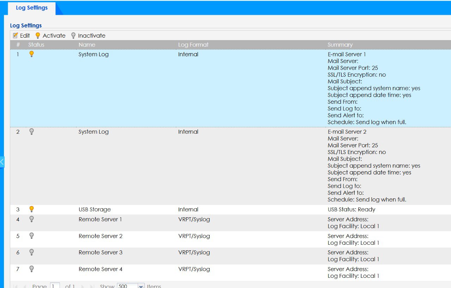The width and height of the screenshot is (451, 288).
Task: Click row number 3 cell
Action: pos(18,209)
